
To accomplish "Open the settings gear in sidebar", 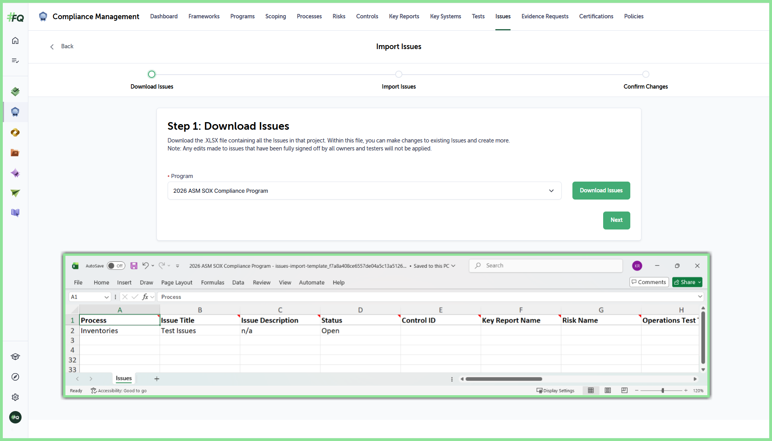I will [x=15, y=397].
